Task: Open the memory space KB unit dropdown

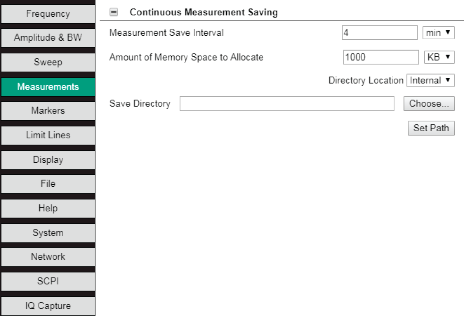Action: (438, 57)
